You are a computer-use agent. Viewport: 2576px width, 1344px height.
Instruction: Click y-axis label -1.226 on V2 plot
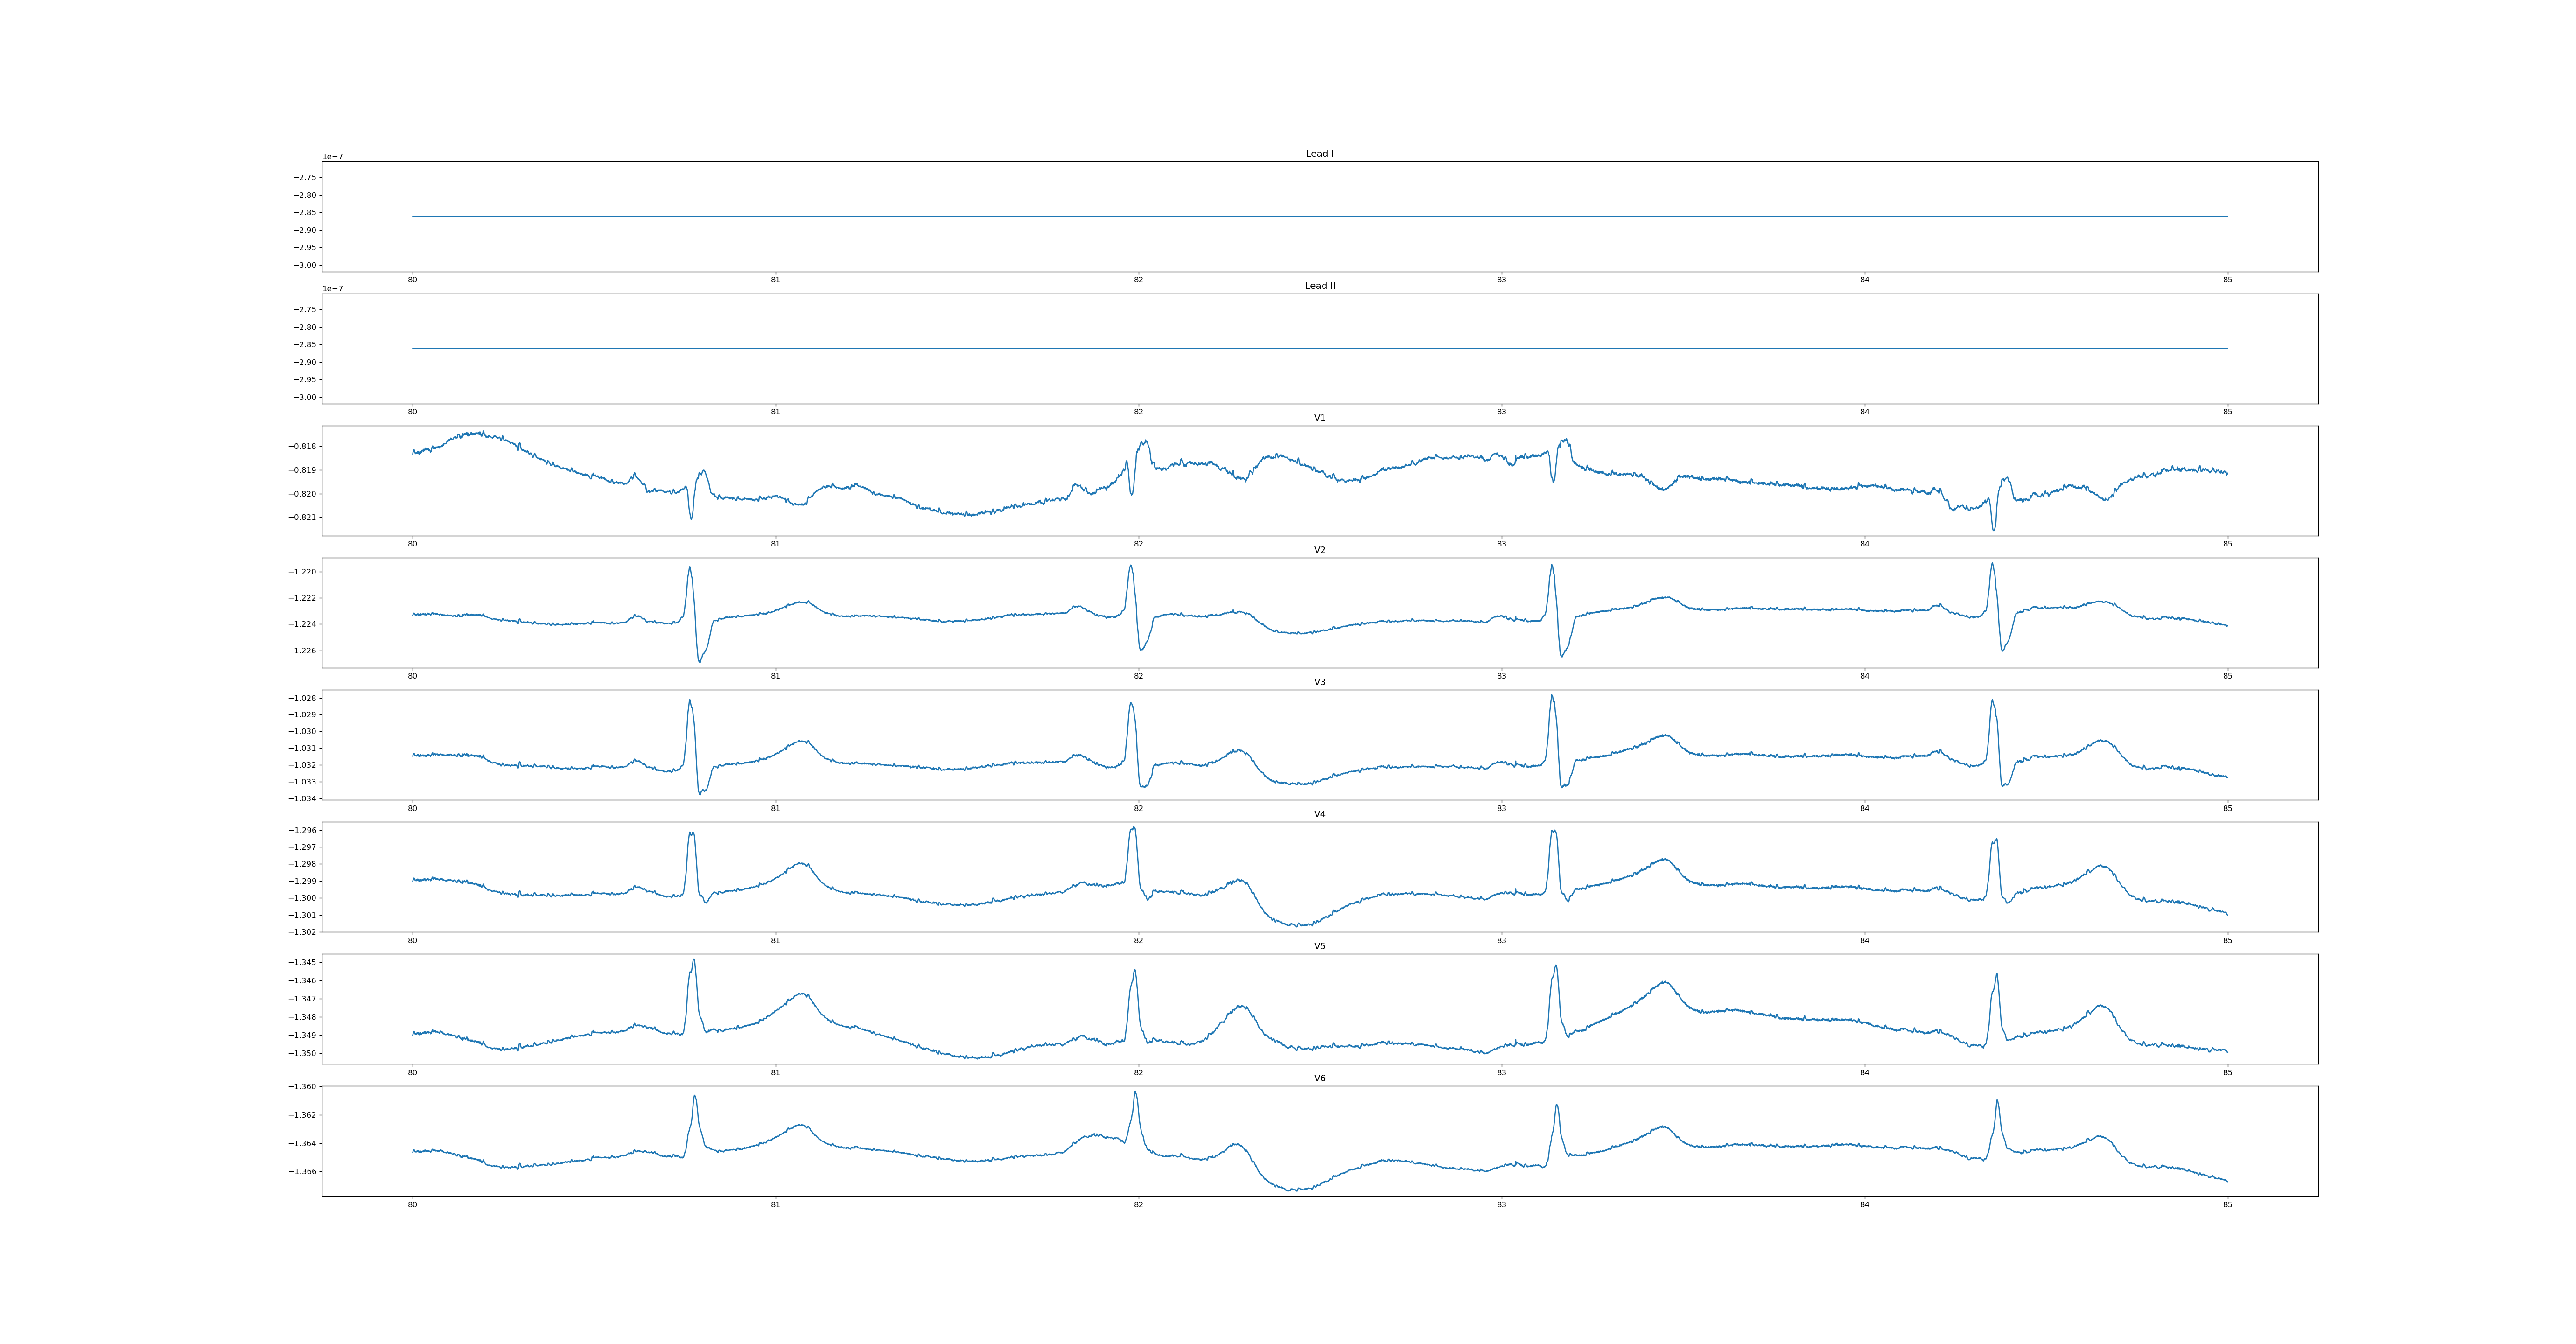pos(303,650)
